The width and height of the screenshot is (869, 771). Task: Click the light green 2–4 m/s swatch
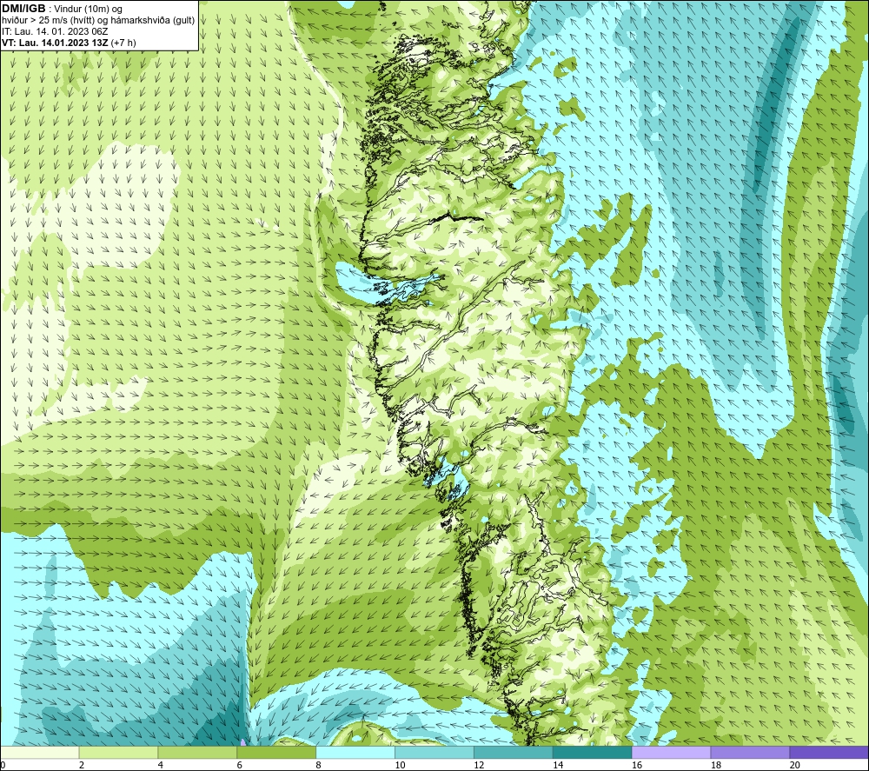click(118, 752)
